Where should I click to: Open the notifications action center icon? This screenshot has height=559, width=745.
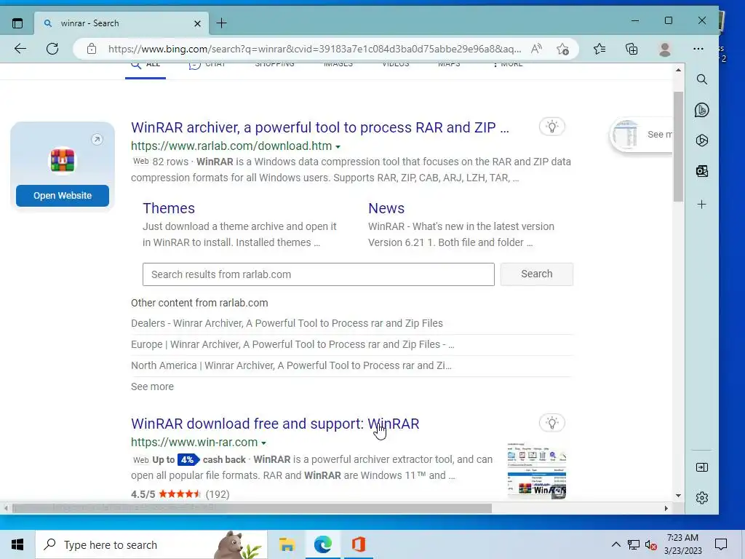point(721,544)
